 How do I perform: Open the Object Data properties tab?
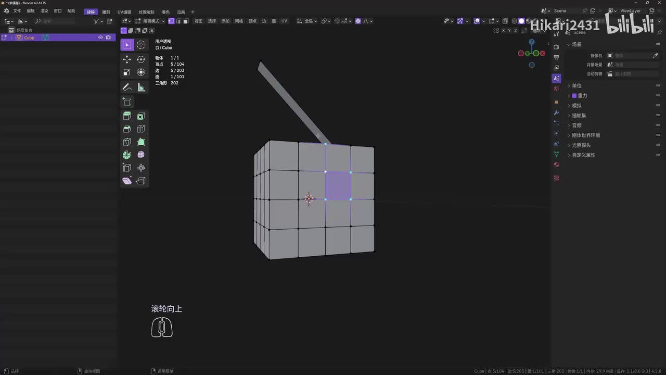pyautogui.click(x=556, y=154)
